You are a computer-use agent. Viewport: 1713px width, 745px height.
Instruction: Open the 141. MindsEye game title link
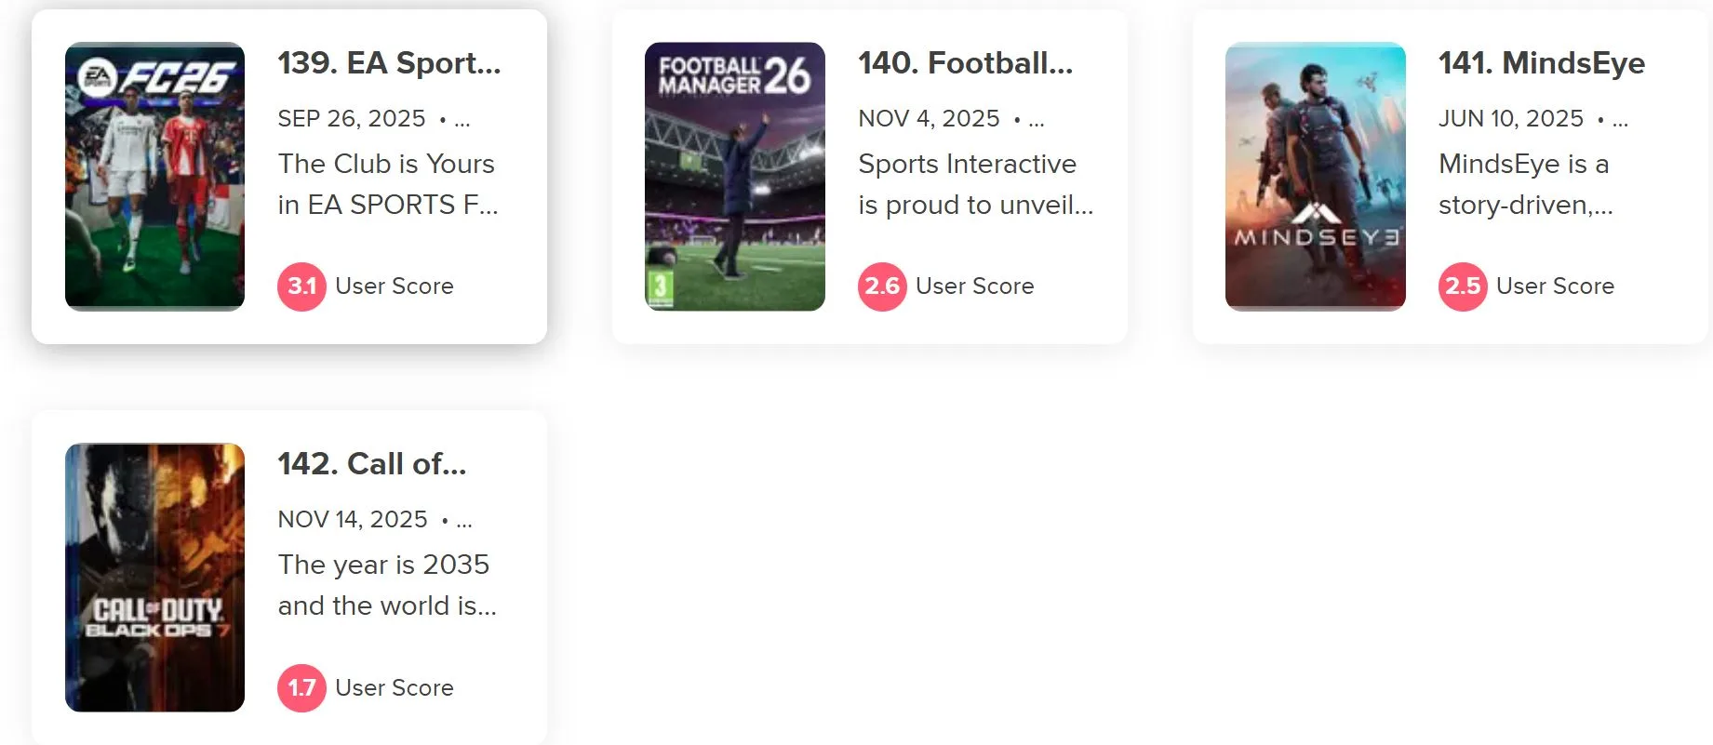pos(1542,64)
